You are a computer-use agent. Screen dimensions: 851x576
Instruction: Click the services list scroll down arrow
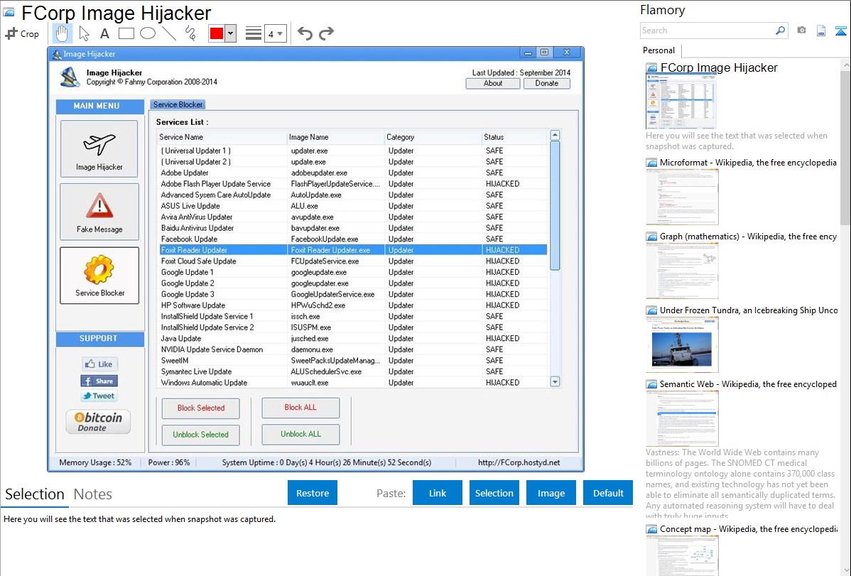[x=555, y=381]
